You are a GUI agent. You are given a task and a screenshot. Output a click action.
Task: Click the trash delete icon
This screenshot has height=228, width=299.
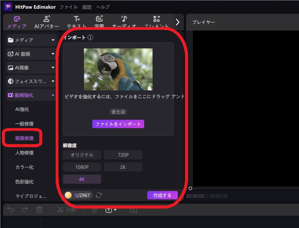39,210
